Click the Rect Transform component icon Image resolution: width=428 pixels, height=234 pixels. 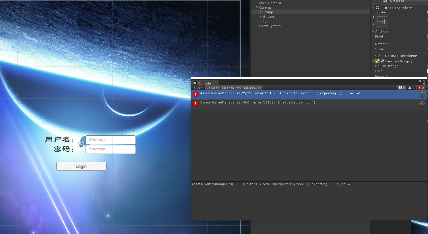click(377, 8)
